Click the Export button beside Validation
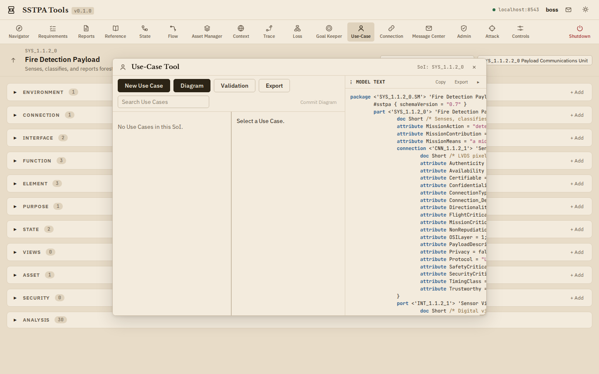This screenshot has width=599, height=374. point(274,86)
